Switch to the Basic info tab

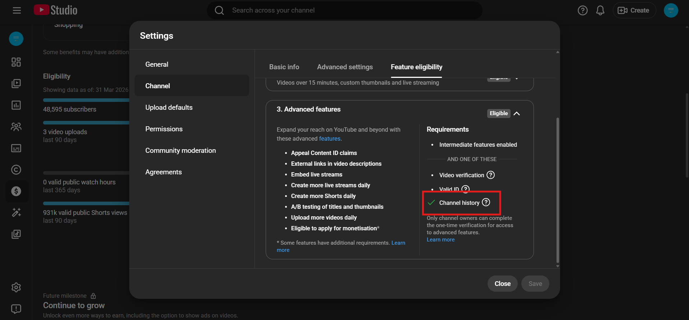point(284,67)
